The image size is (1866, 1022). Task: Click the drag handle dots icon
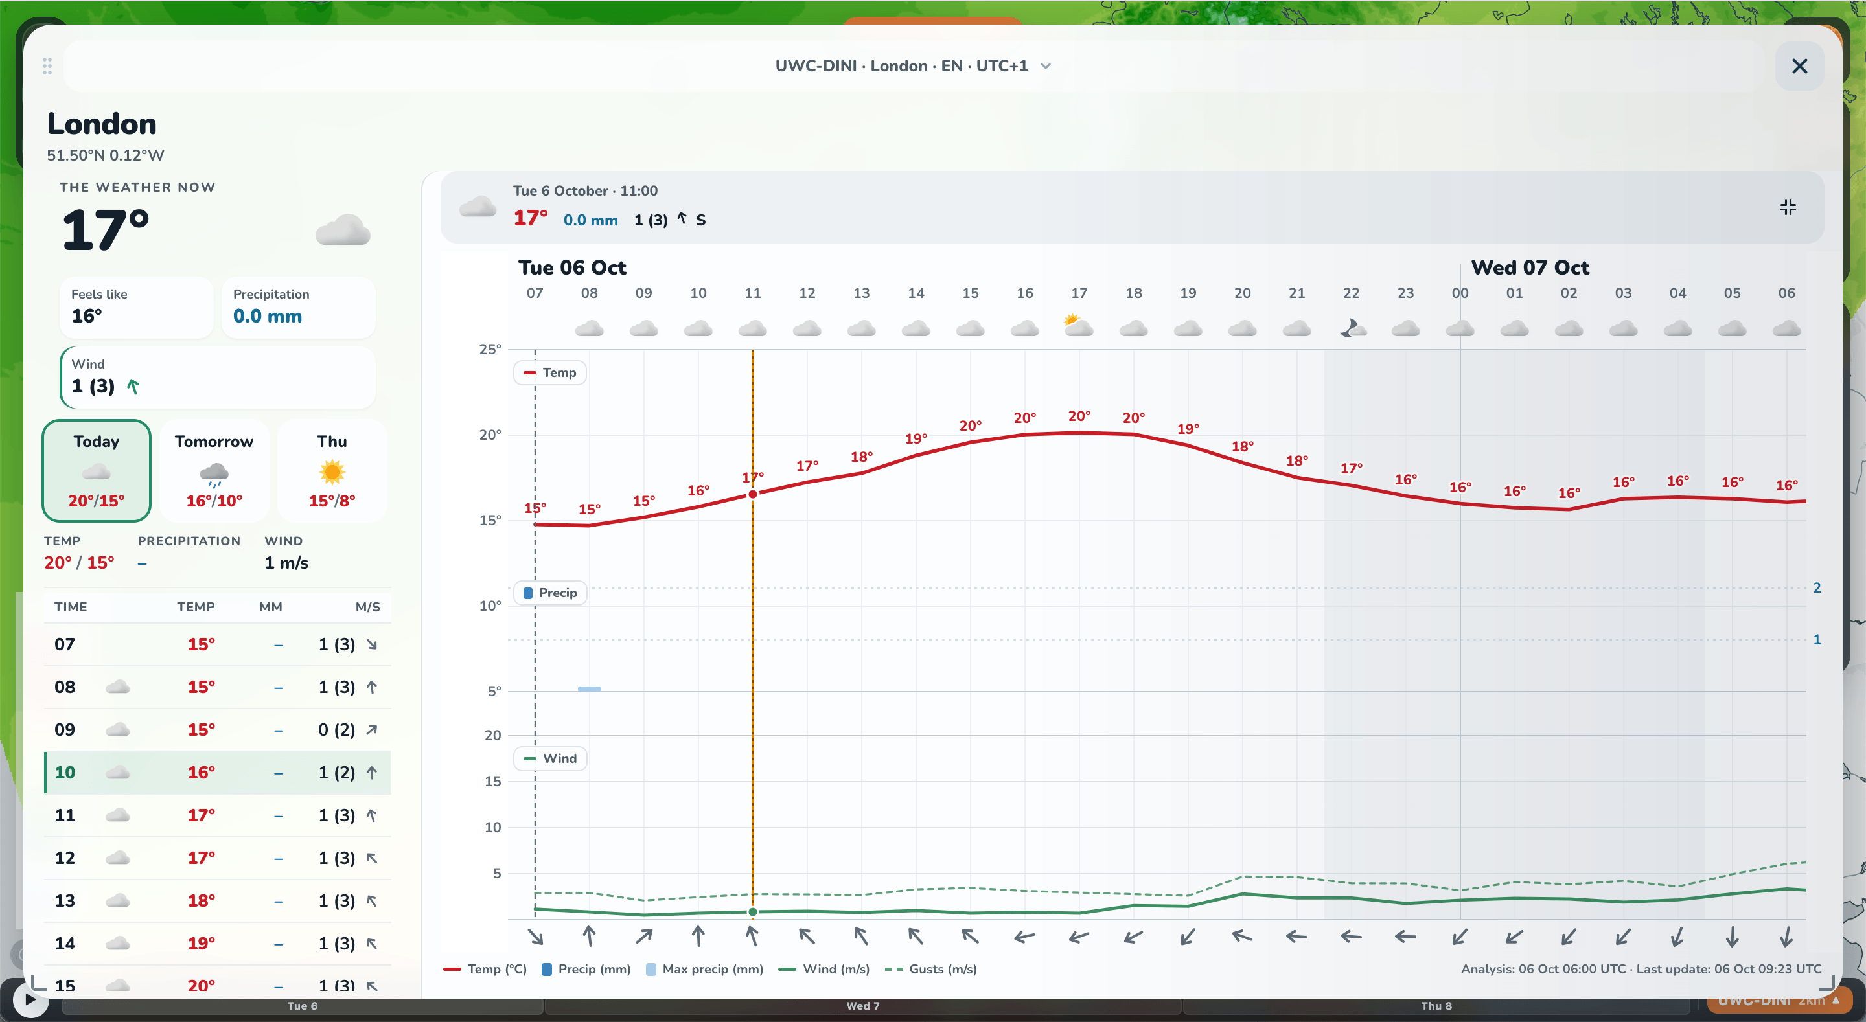point(47,66)
